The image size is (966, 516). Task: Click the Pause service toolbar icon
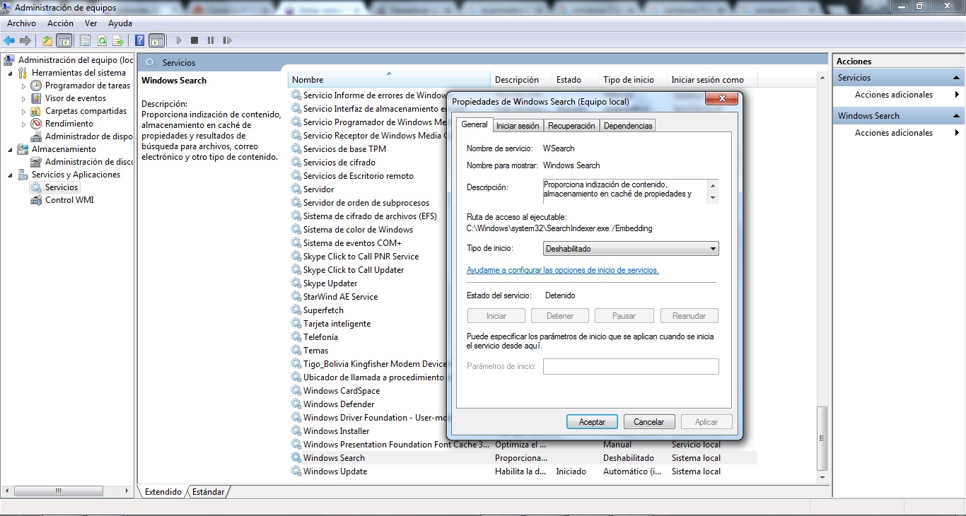coord(211,40)
